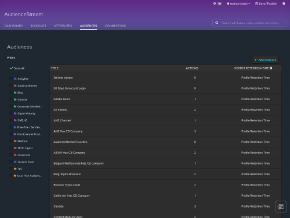The height and width of the screenshot is (218, 290).
Task: Click the Save/Publish disk icon
Action: click(x=256, y=3)
